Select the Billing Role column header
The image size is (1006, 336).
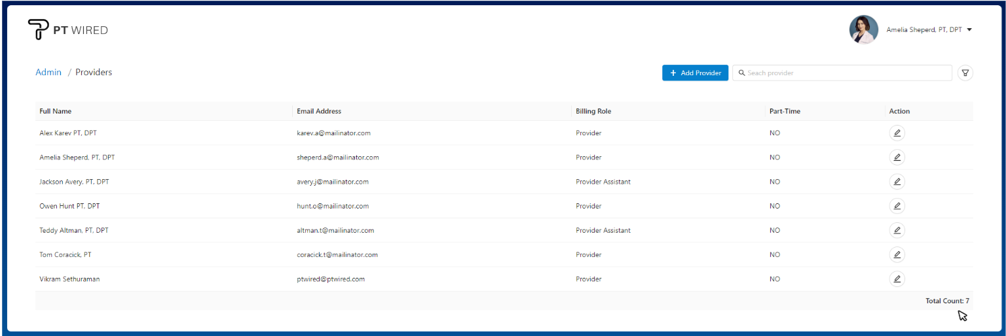(x=593, y=111)
